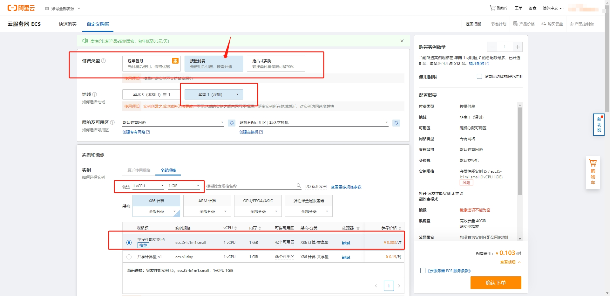
Task: Click 确认下单 order button
Action: [x=496, y=283]
